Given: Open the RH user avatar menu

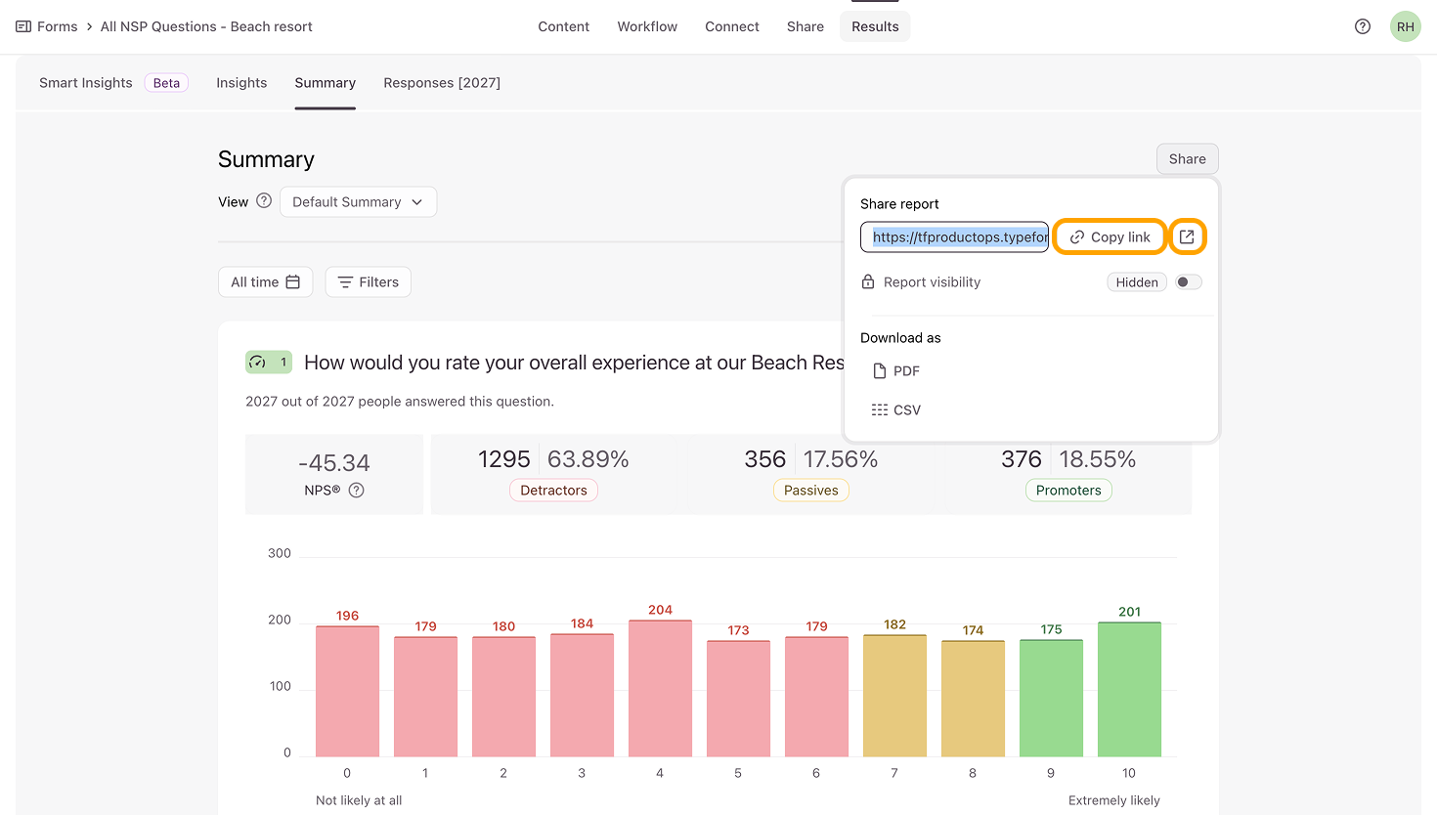Looking at the screenshot, I should coord(1405,26).
